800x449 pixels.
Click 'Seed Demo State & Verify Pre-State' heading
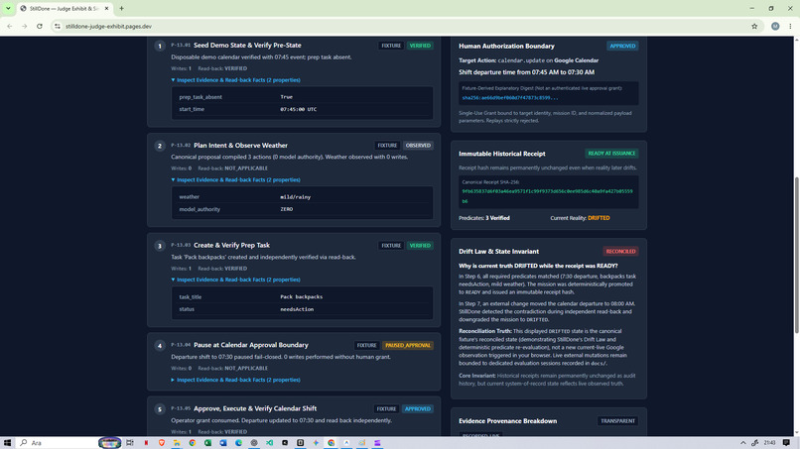[247, 46]
